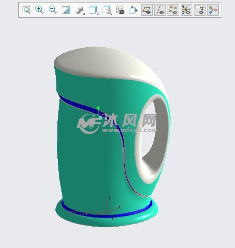Click the table-with-camera icon

120,10
